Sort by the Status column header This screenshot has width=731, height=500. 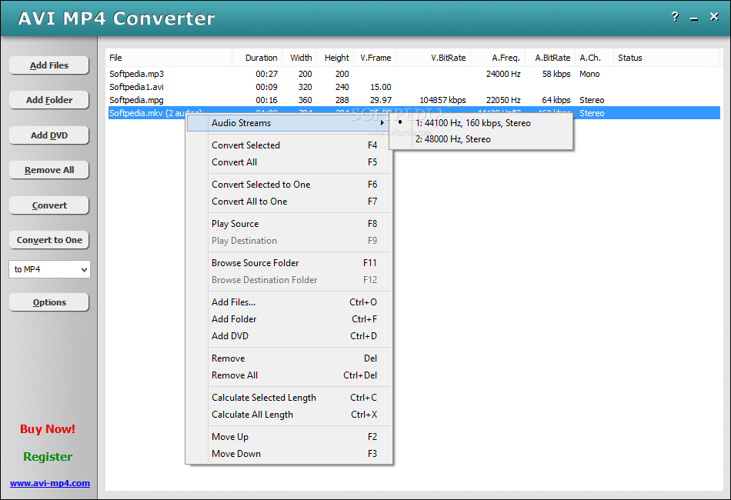click(x=666, y=58)
